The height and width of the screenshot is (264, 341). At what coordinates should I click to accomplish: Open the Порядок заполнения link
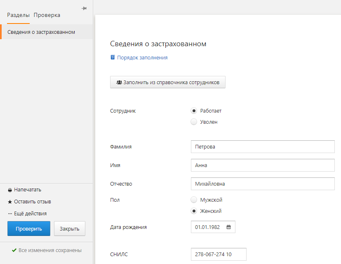pyautogui.click(x=142, y=58)
